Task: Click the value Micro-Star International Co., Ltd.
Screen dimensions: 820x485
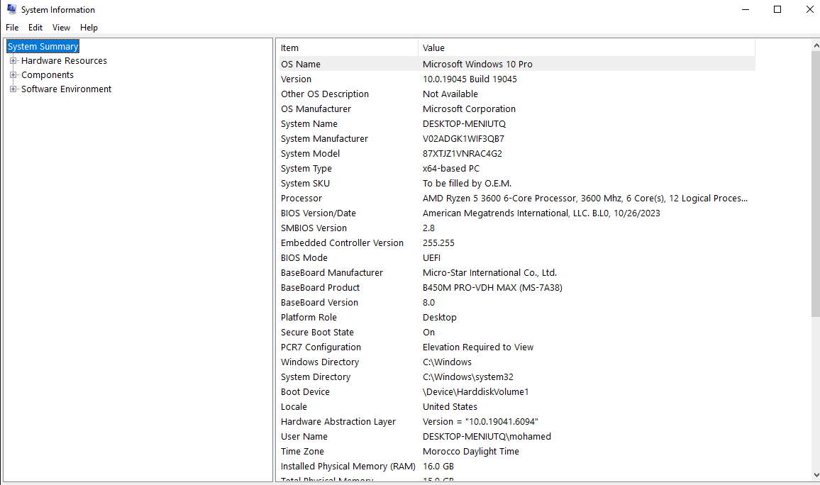Action: click(x=489, y=273)
